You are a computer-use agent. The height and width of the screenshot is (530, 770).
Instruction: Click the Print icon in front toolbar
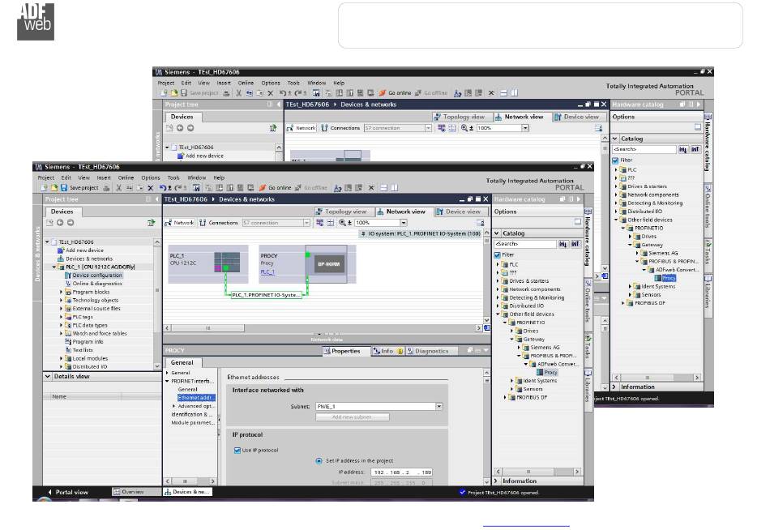[x=106, y=188]
